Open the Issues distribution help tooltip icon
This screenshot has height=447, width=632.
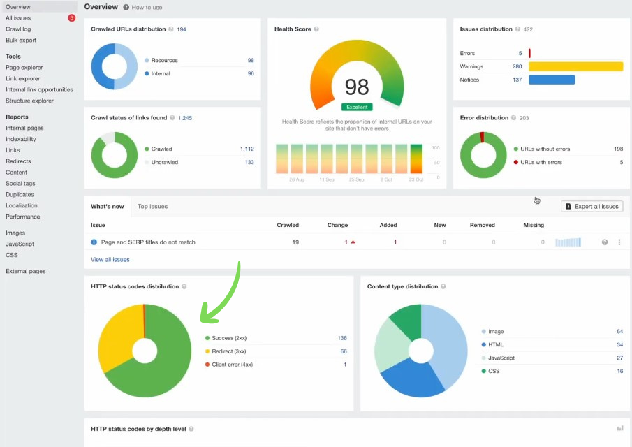pos(518,29)
